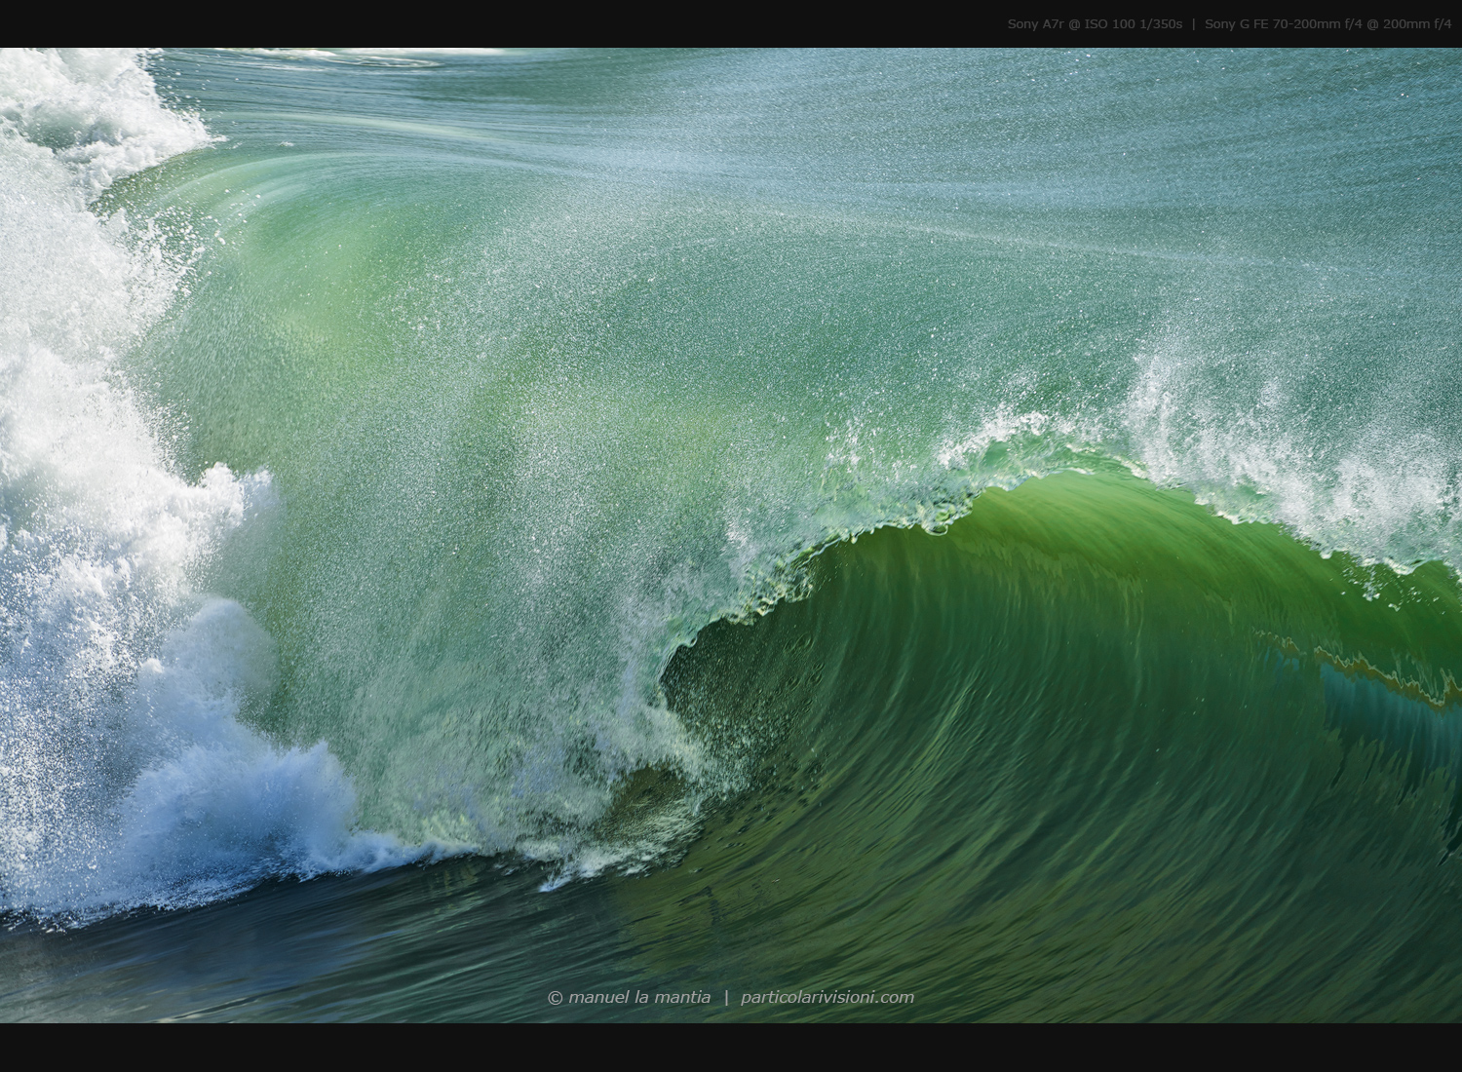Select the Sony A7r camera name text

tap(1033, 21)
